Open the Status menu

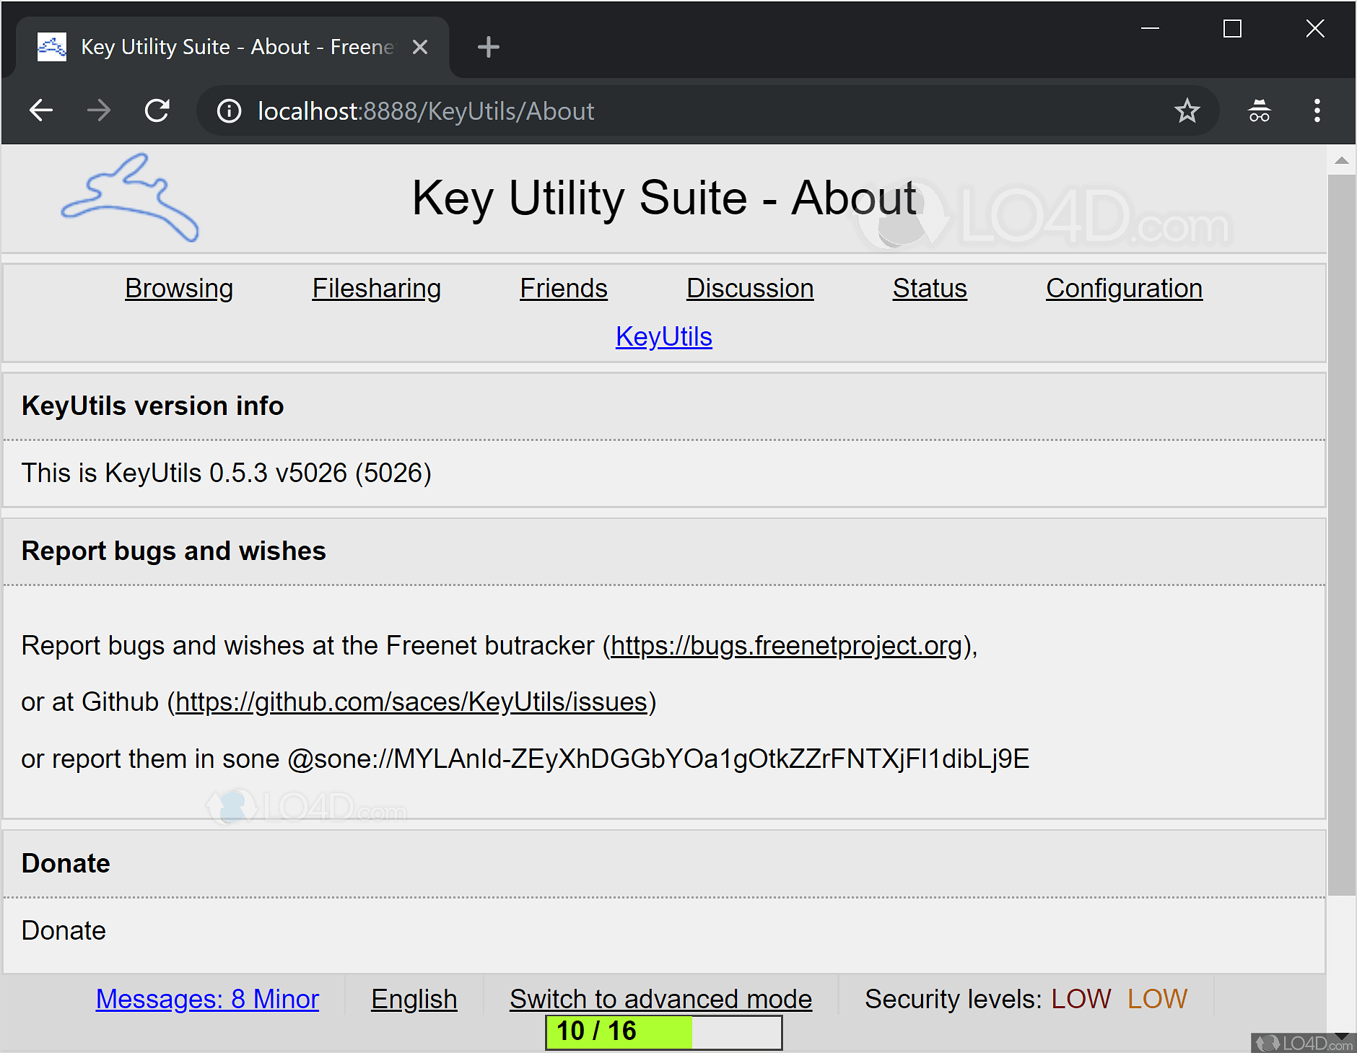(930, 289)
